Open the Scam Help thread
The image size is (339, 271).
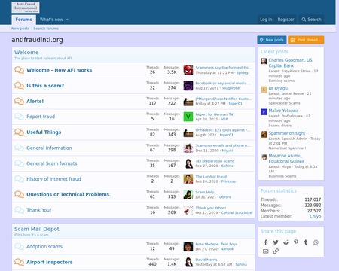point(205,192)
